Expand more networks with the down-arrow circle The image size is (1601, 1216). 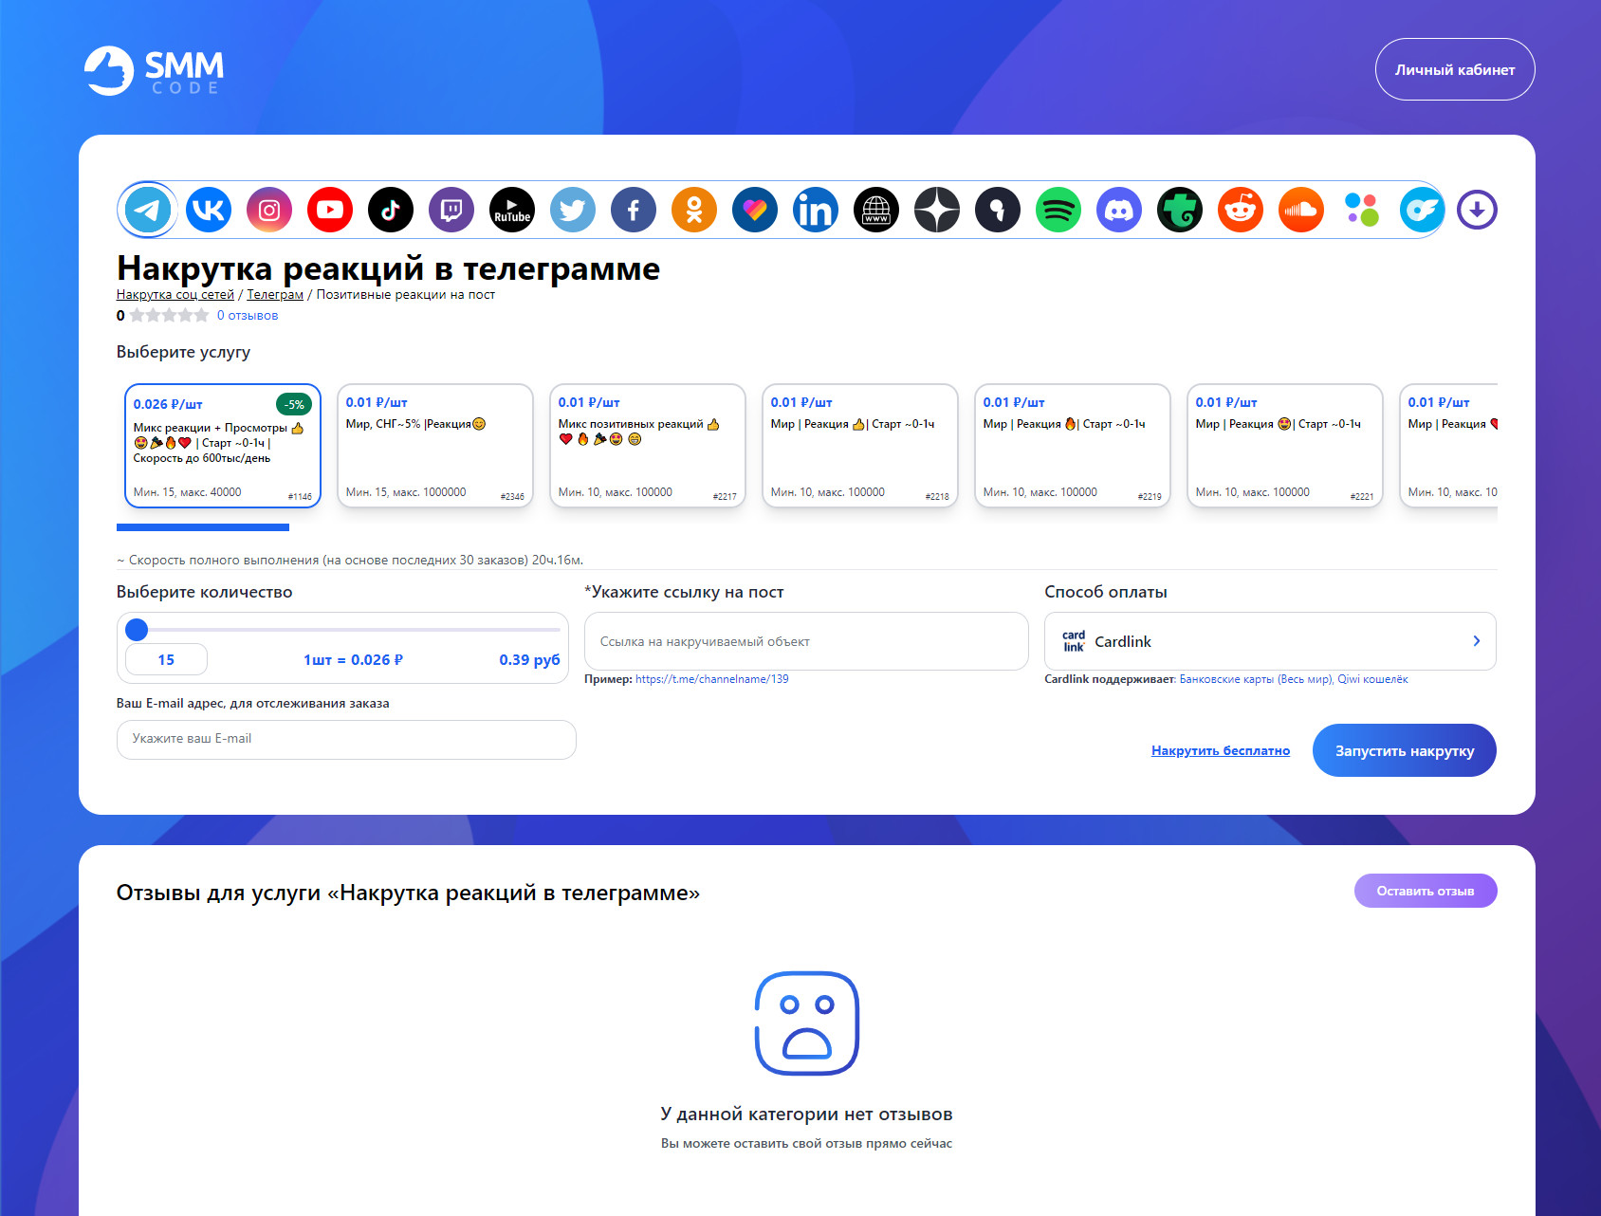click(1477, 210)
